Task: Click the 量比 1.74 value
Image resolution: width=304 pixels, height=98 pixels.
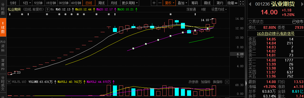Action: click(x=300, y=96)
